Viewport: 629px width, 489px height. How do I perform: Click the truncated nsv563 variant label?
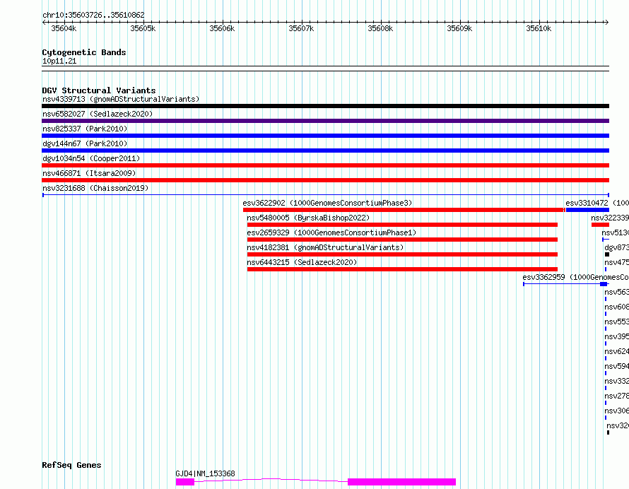pos(616,292)
